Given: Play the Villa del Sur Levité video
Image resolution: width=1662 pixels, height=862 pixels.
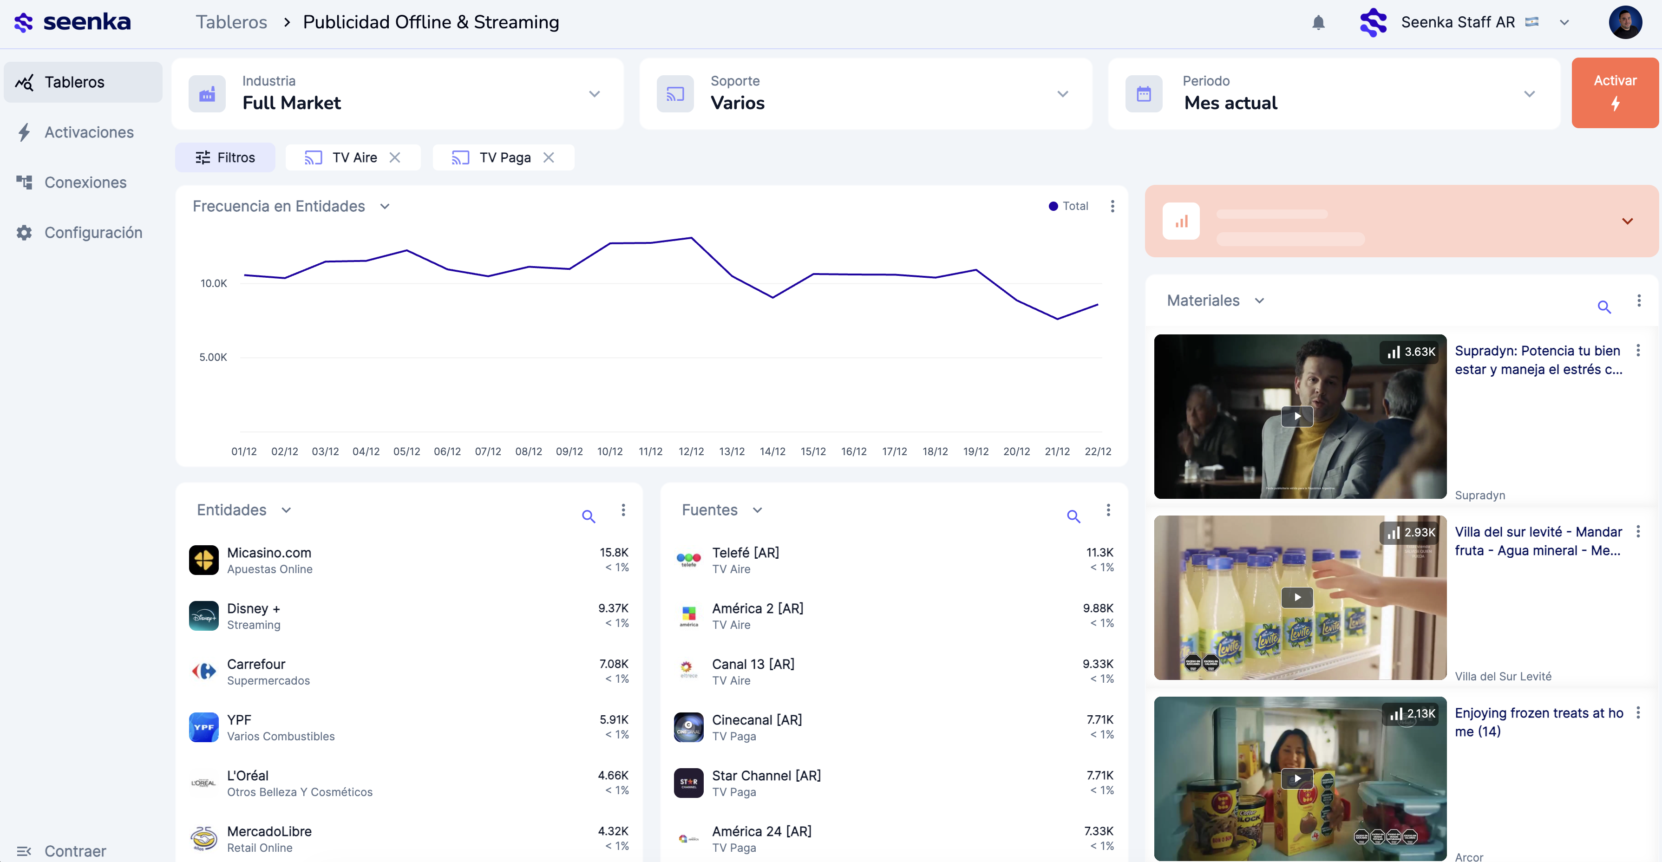Looking at the screenshot, I should [1298, 597].
